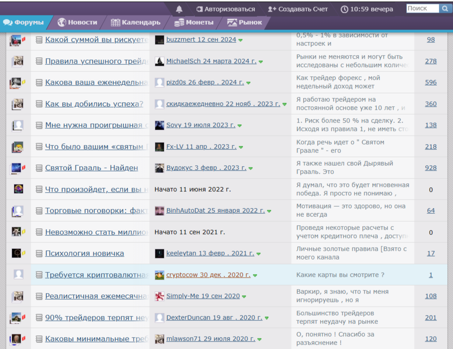
Task: Expand green arrow after pizd0s 26 февр. 2024
Action: pos(248,83)
